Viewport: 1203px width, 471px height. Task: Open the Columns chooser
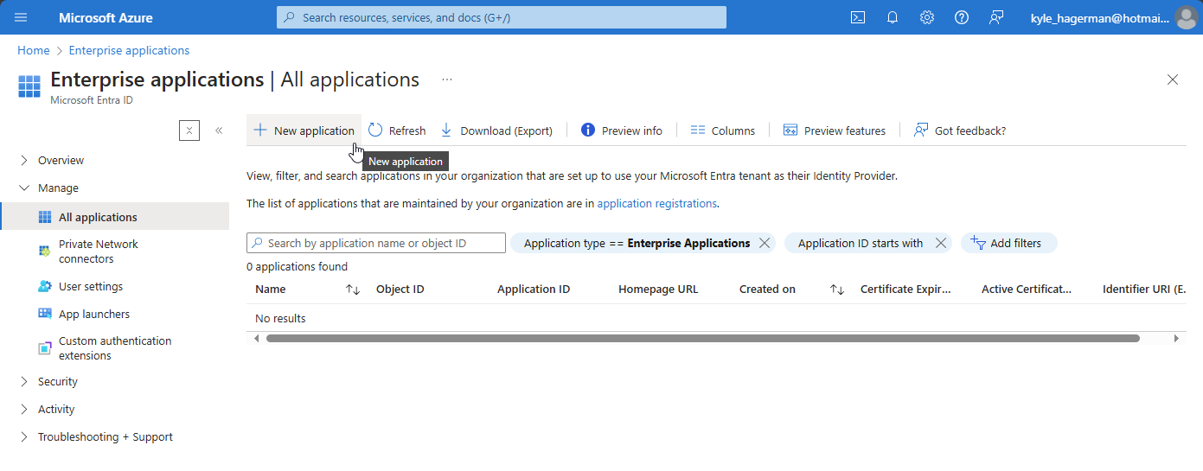(x=723, y=130)
